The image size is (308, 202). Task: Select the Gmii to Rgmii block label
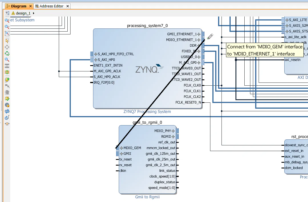pyautogui.click(x=147, y=197)
